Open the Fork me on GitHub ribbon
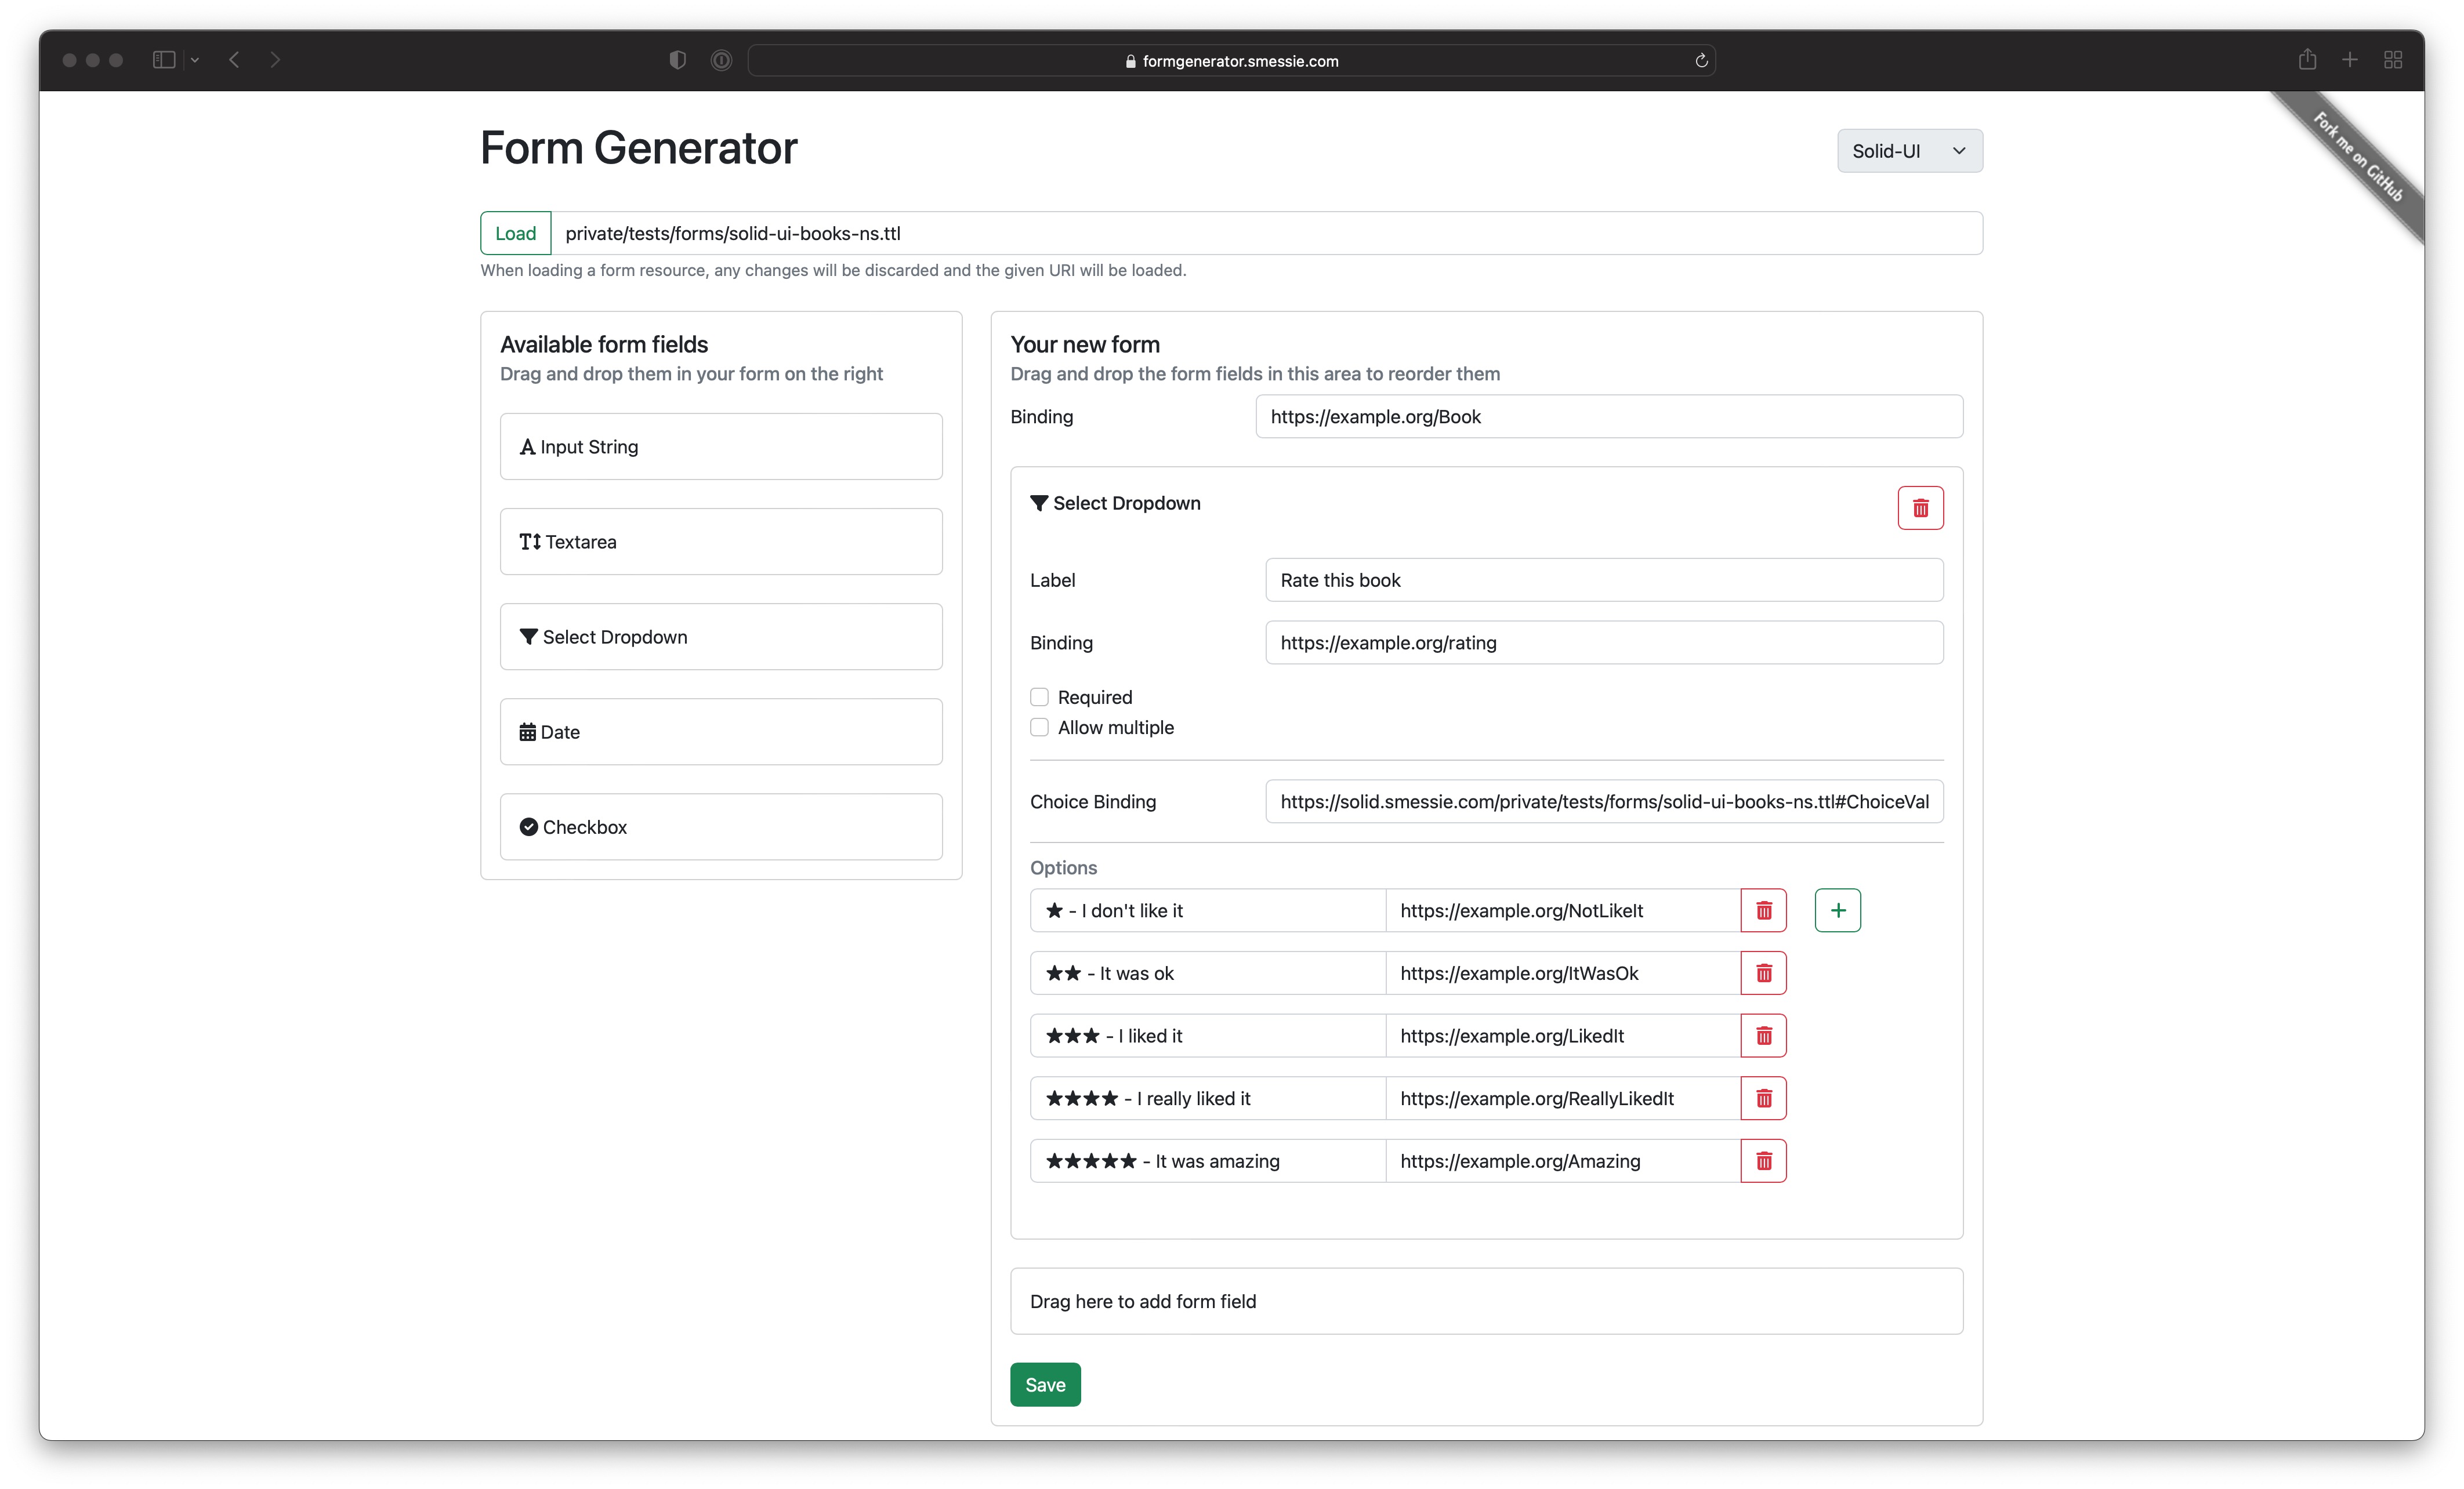Viewport: 2464px width, 1489px height. click(x=2357, y=158)
